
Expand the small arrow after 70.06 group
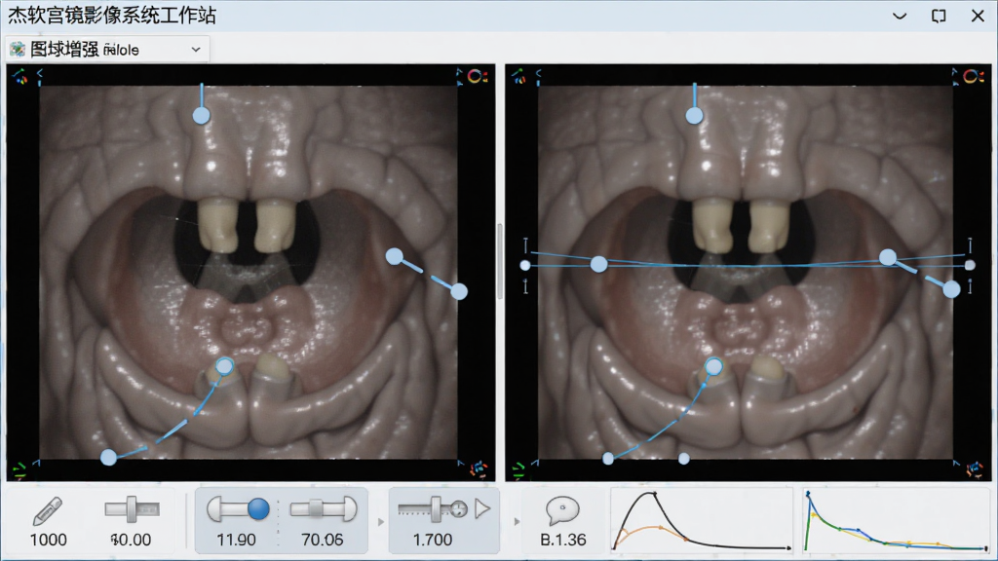[x=381, y=522]
